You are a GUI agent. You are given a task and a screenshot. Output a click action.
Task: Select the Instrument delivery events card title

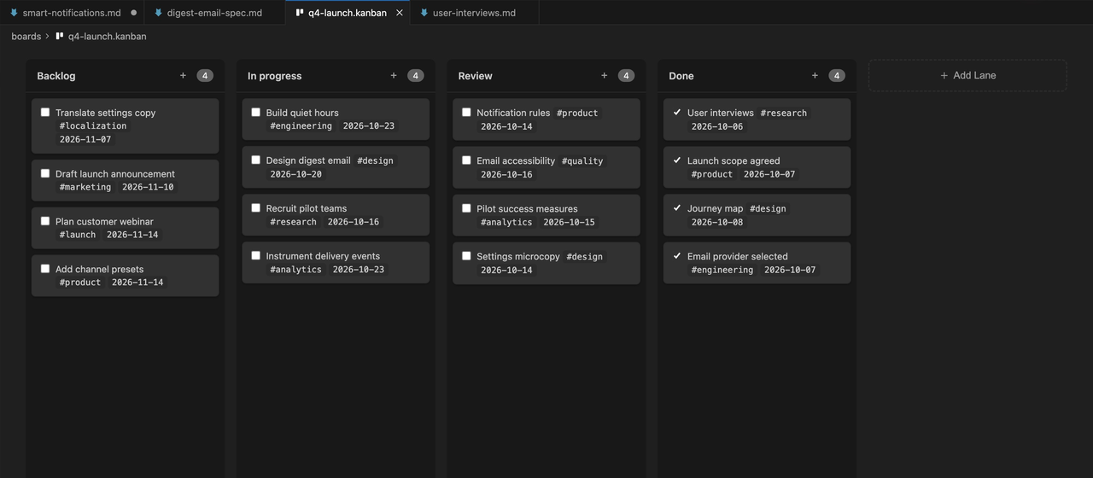click(323, 256)
